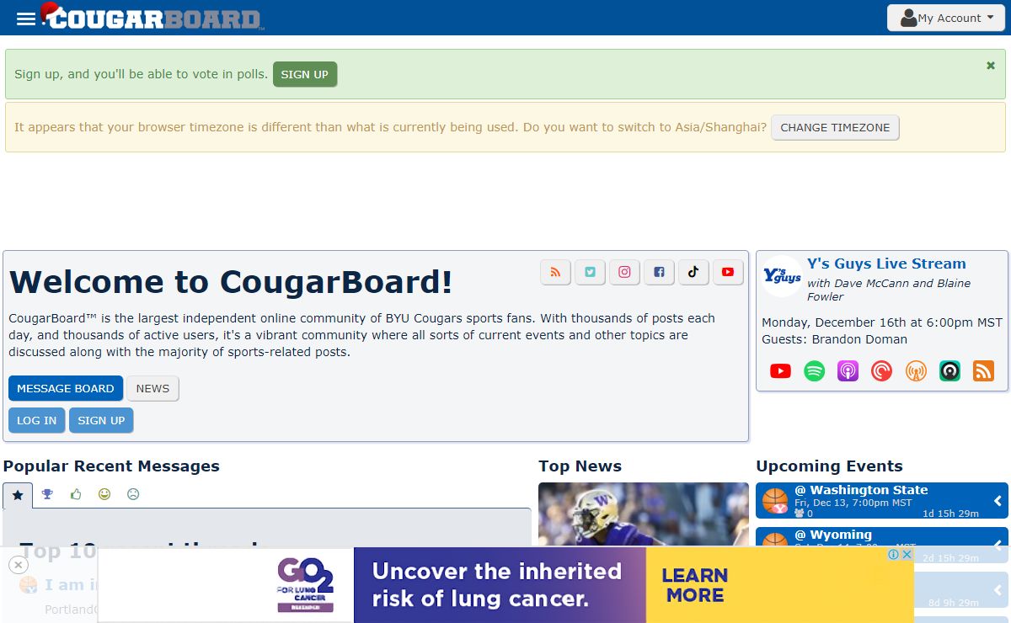Viewport: 1011px width, 623px height.
Task: Open Y's Guys on Spotify
Action: click(814, 370)
